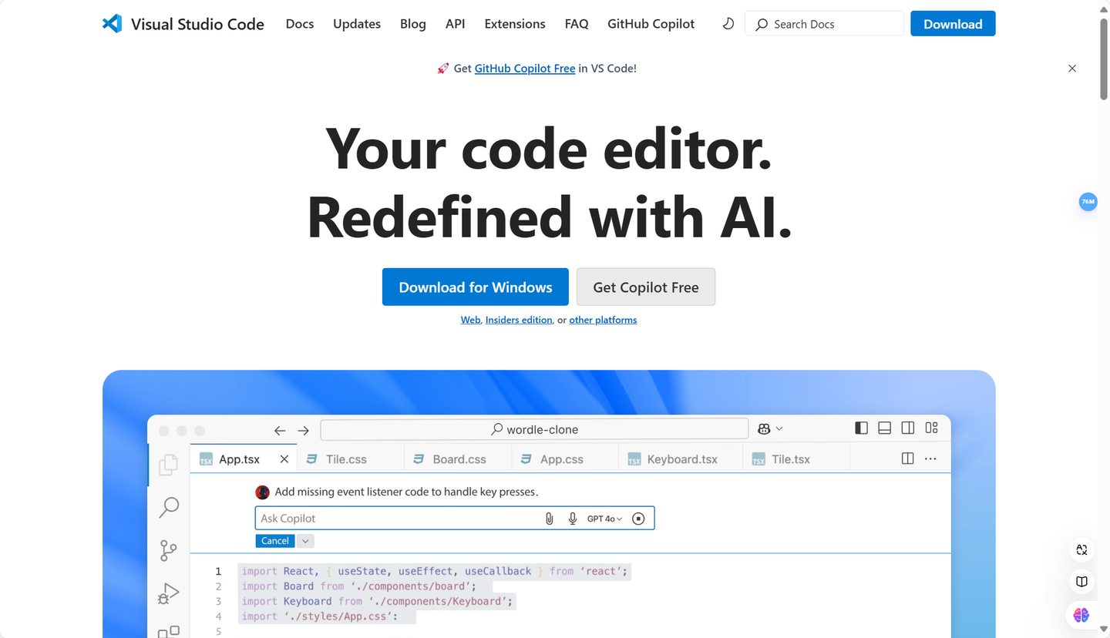The width and height of the screenshot is (1110, 638).
Task: Click the attach paperclip icon in Ask Copilot
Action: [549, 519]
